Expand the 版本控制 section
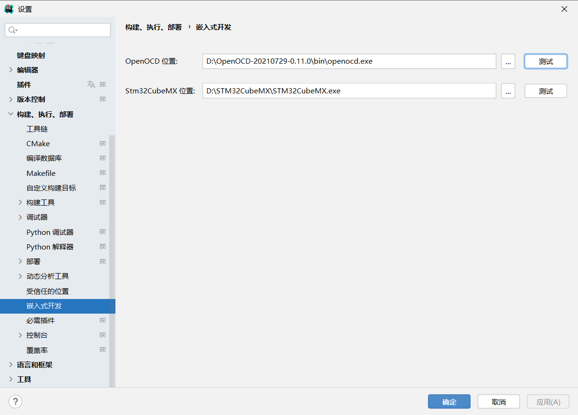 pyautogui.click(x=11, y=100)
